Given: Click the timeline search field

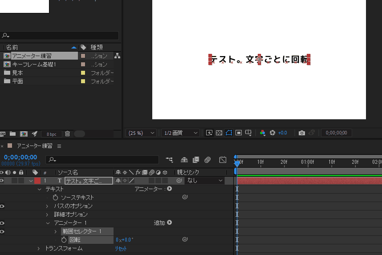Looking at the screenshot, I should point(102,160).
